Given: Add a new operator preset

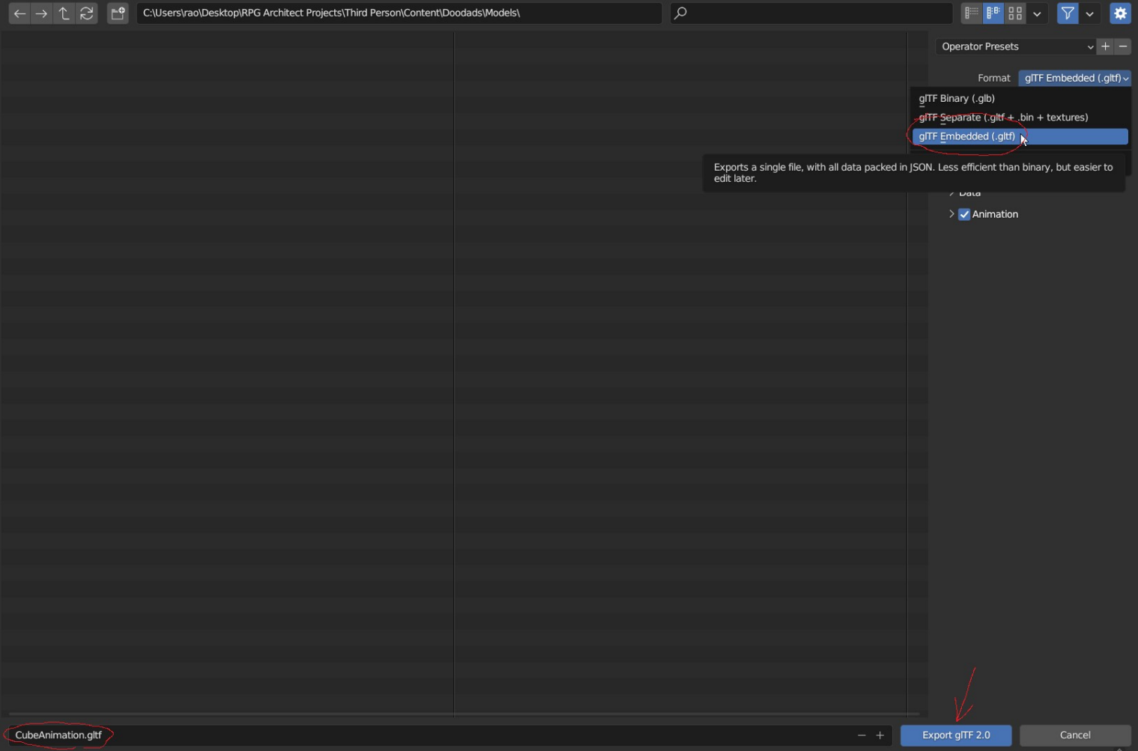Looking at the screenshot, I should point(1105,46).
